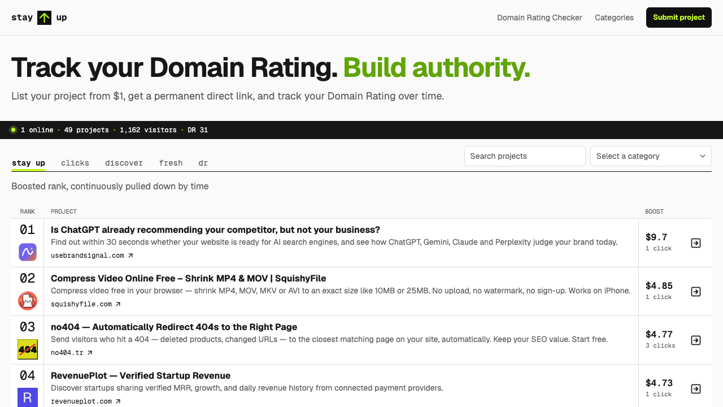Image resolution: width=723 pixels, height=407 pixels.
Task: Switch to the discover tab
Action: coord(124,163)
